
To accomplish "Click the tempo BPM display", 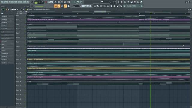I will click(x=50, y=2).
